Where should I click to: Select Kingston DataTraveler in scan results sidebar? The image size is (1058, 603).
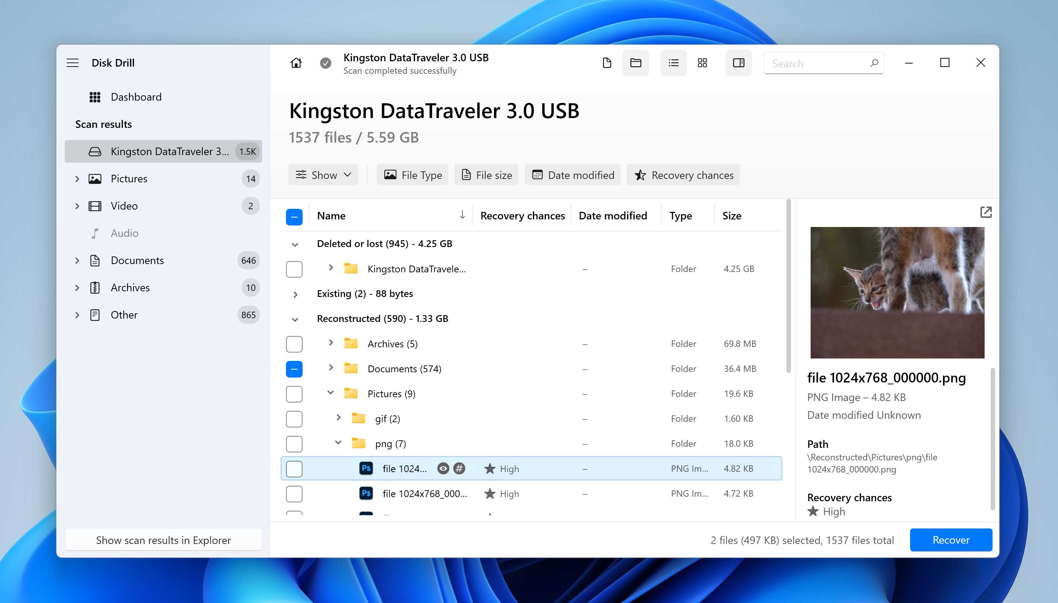163,151
